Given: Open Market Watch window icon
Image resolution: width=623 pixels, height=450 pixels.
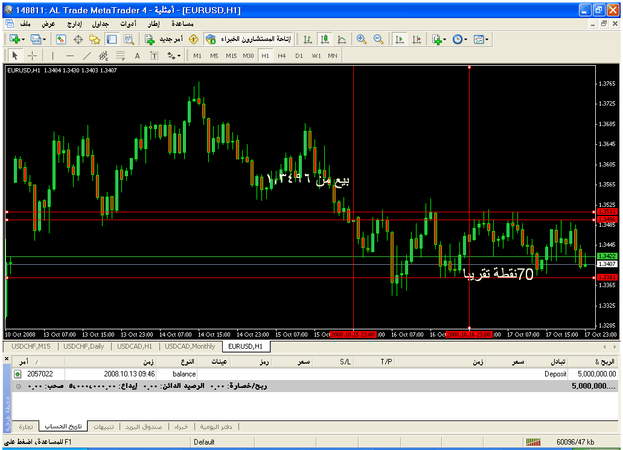Looking at the screenshot, I should click(61, 39).
